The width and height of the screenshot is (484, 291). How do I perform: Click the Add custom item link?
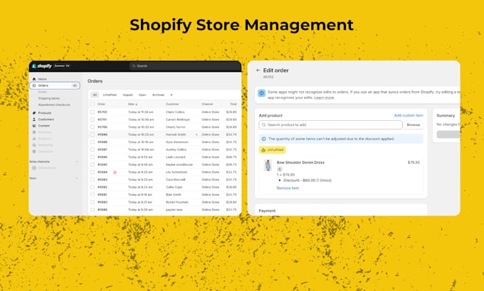point(409,115)
